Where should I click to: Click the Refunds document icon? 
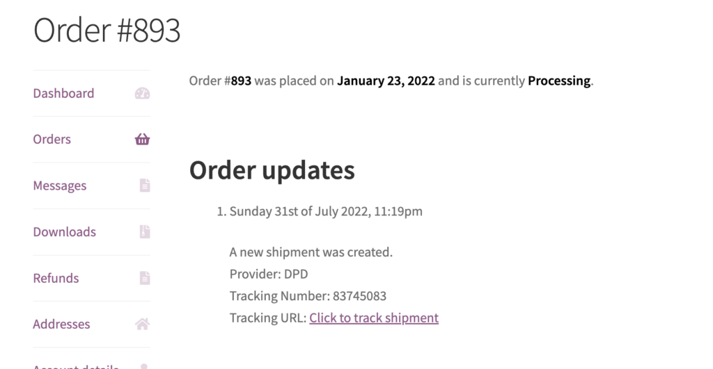pyautogui.click(x=145, y=278)
